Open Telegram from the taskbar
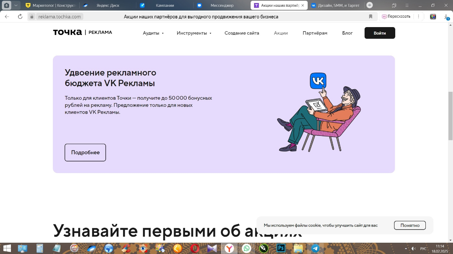 (x=316, y=248)
